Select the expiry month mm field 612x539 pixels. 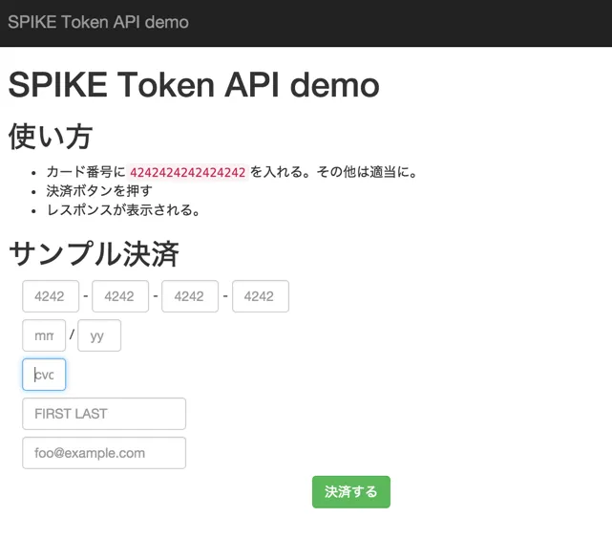click(44, 335)
